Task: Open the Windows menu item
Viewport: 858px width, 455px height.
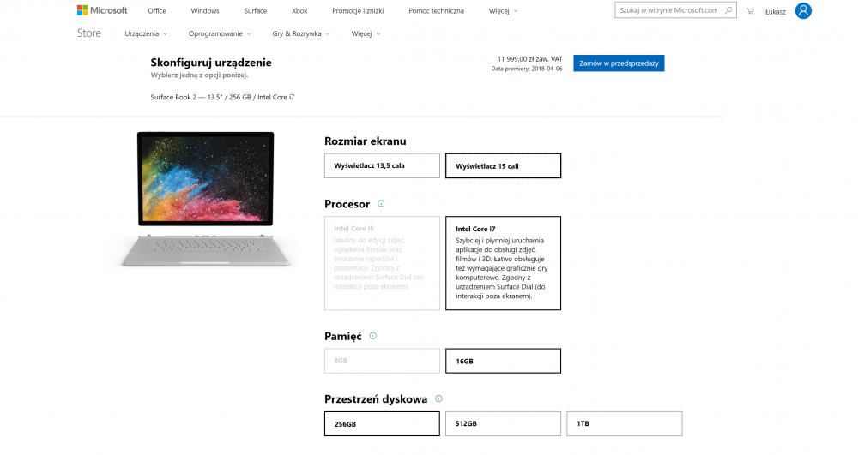Action: (205, 11)
